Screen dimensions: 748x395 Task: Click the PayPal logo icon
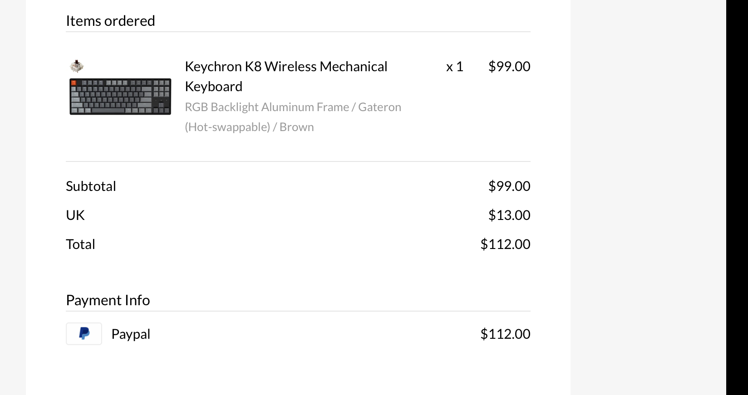coord(84,334)
